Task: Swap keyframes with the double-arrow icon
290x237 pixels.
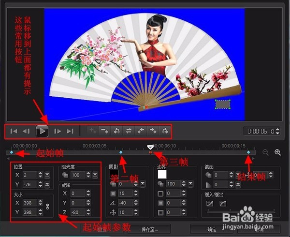Action: click(x=129, y=131)
